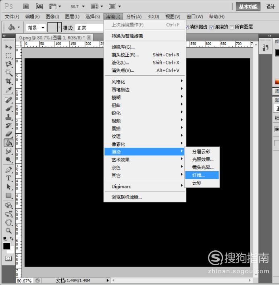Open 滤镜库(G)... filter gallery
Screen dimensions: 279x285
pyautogui.click(x=145, y=47)
